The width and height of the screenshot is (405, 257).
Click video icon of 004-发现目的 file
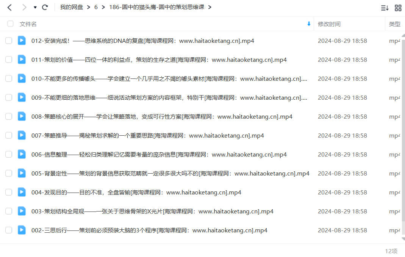click(22, 192)
